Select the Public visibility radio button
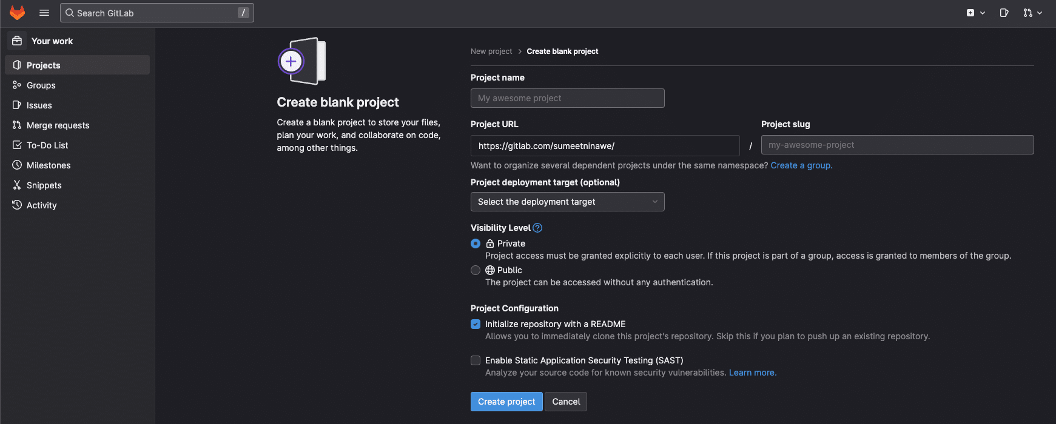Screen dimensions: 1056x424 [476, 270]
